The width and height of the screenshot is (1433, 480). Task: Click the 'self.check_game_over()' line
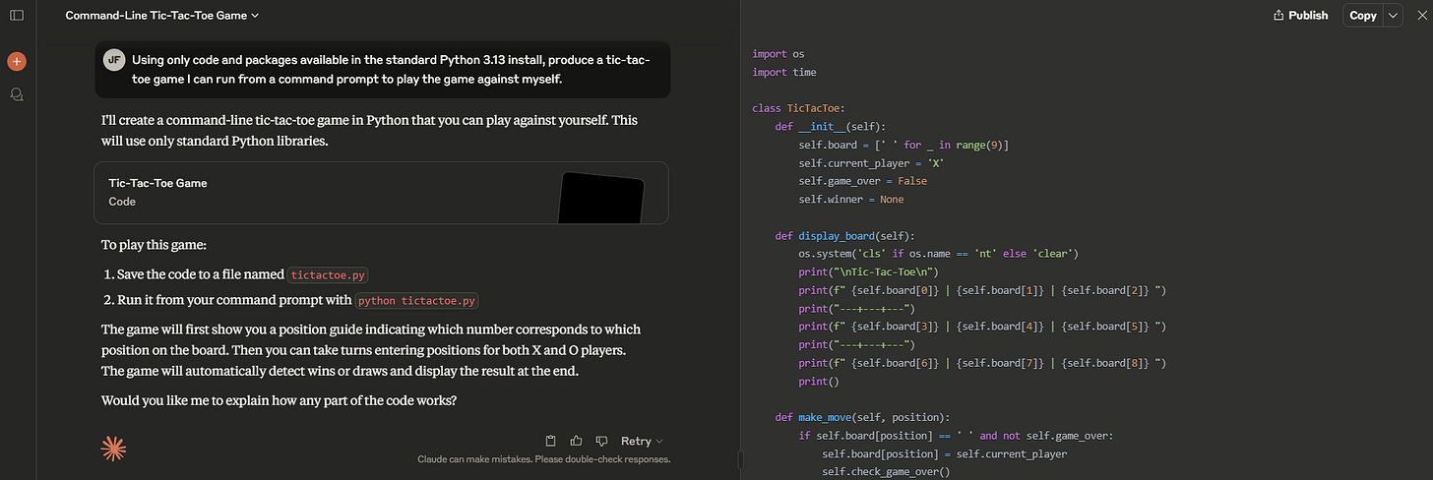(x=885, y=472)
